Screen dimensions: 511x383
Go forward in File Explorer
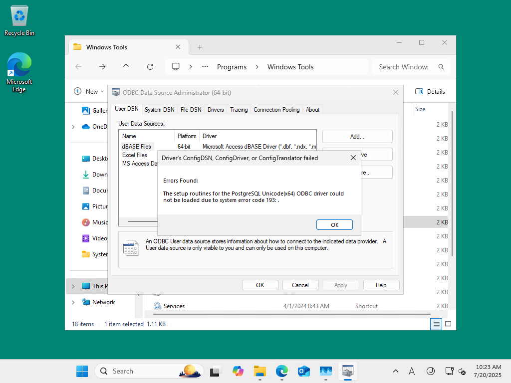(102, 67)
